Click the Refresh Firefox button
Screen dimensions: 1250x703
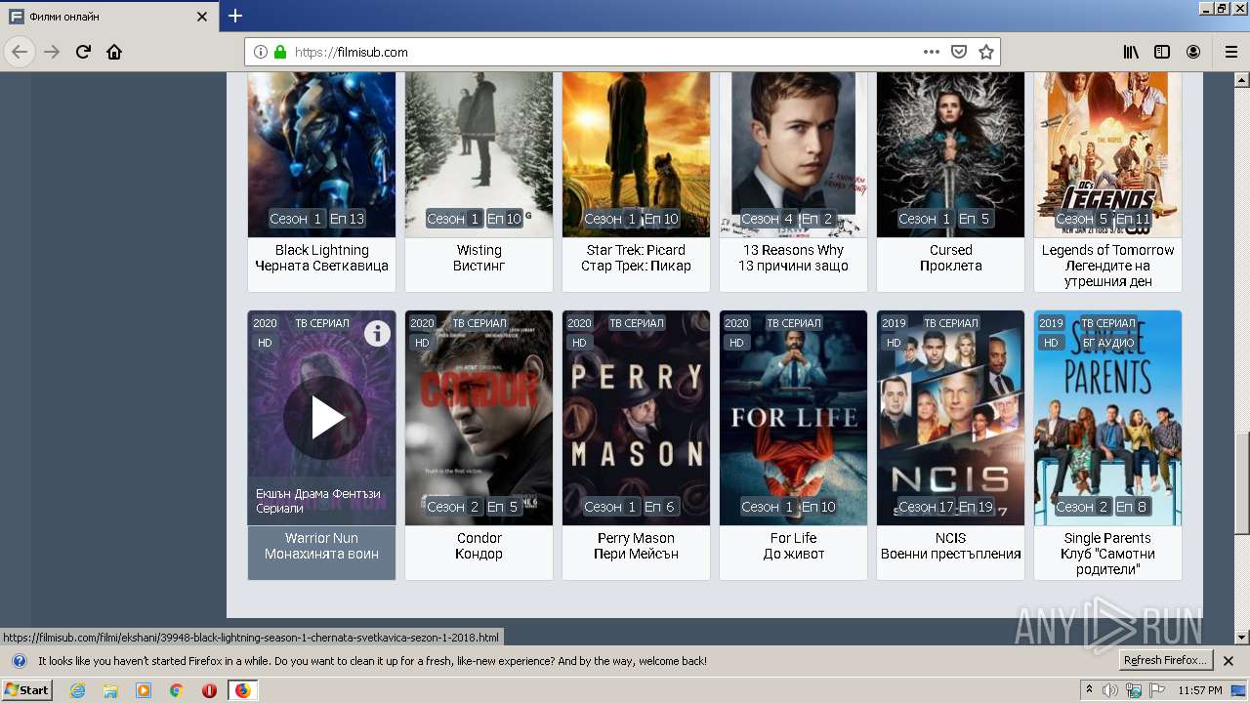[1166, 660]
